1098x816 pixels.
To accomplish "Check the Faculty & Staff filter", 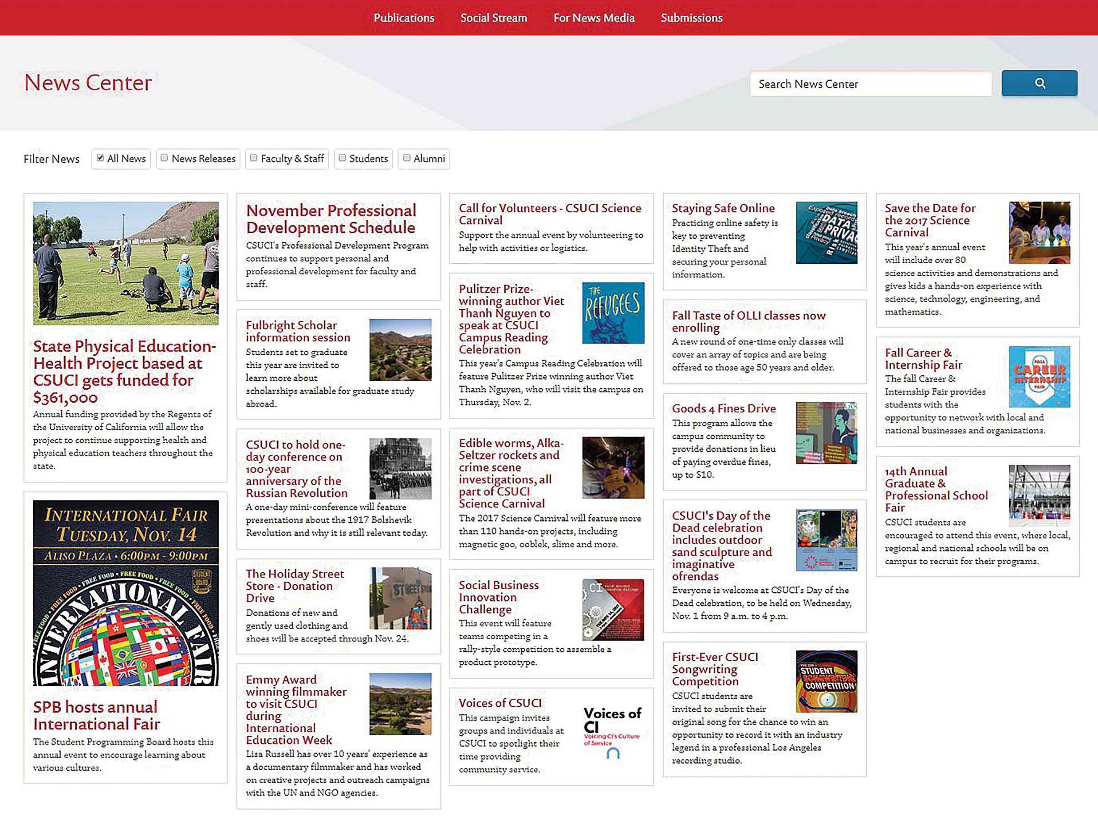I will [x=254, y=158].
